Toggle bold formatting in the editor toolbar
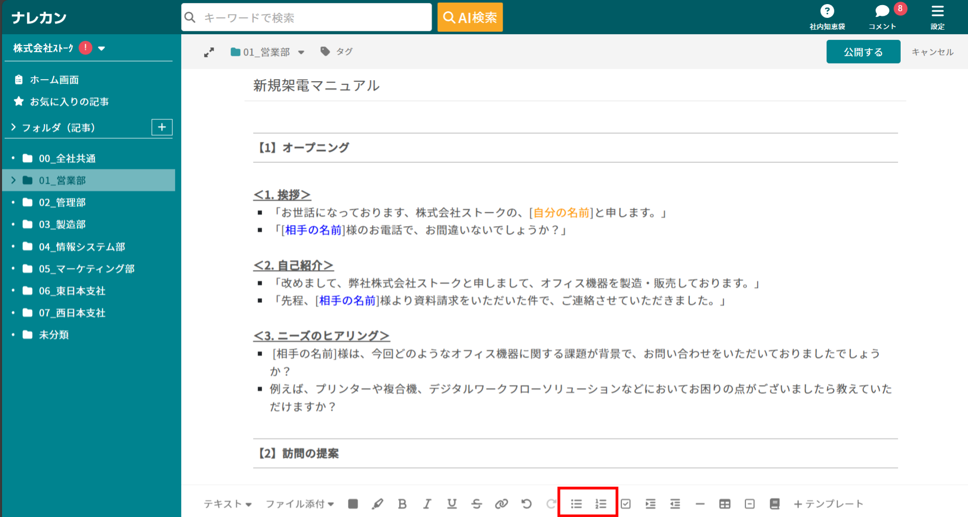This screenshot has width=968, height=517. click(402, 504)
